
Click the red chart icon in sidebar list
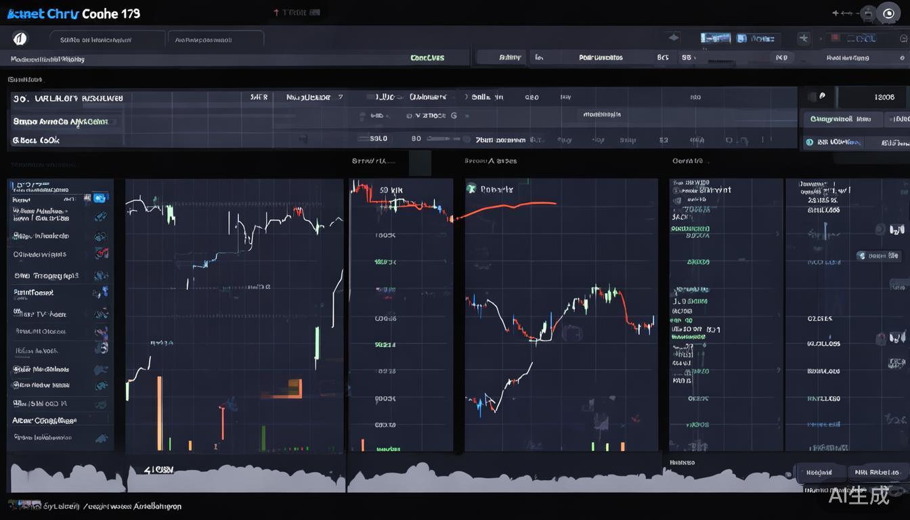point(102,253)
